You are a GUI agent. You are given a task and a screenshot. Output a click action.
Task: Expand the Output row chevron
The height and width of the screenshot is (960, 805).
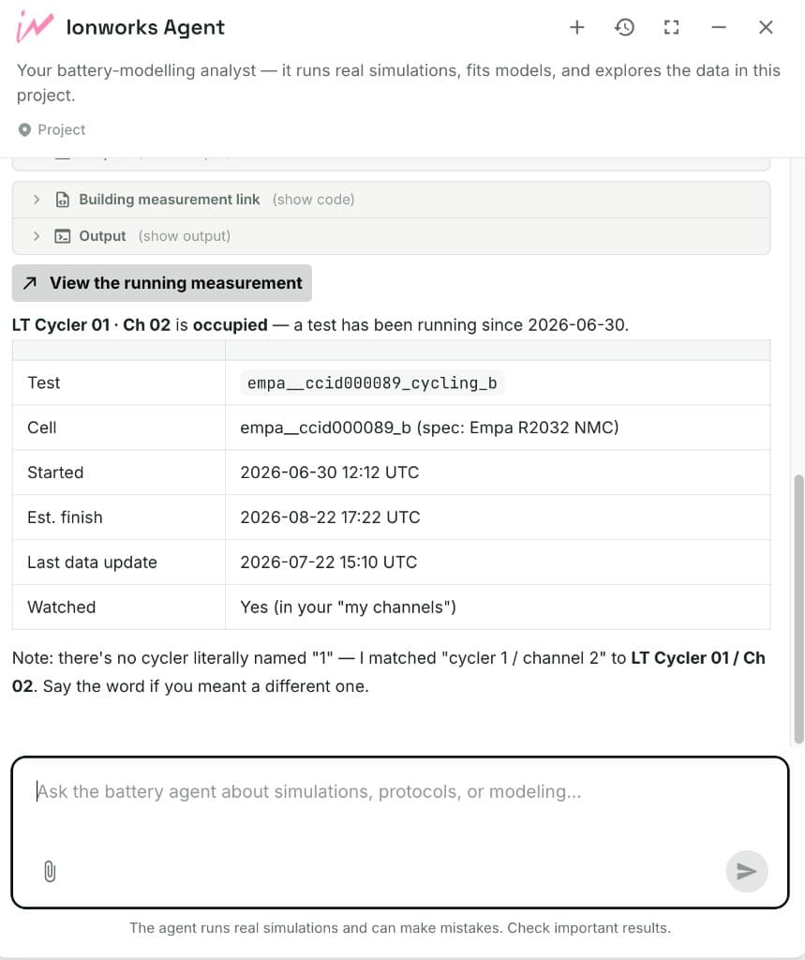point(37,236)
